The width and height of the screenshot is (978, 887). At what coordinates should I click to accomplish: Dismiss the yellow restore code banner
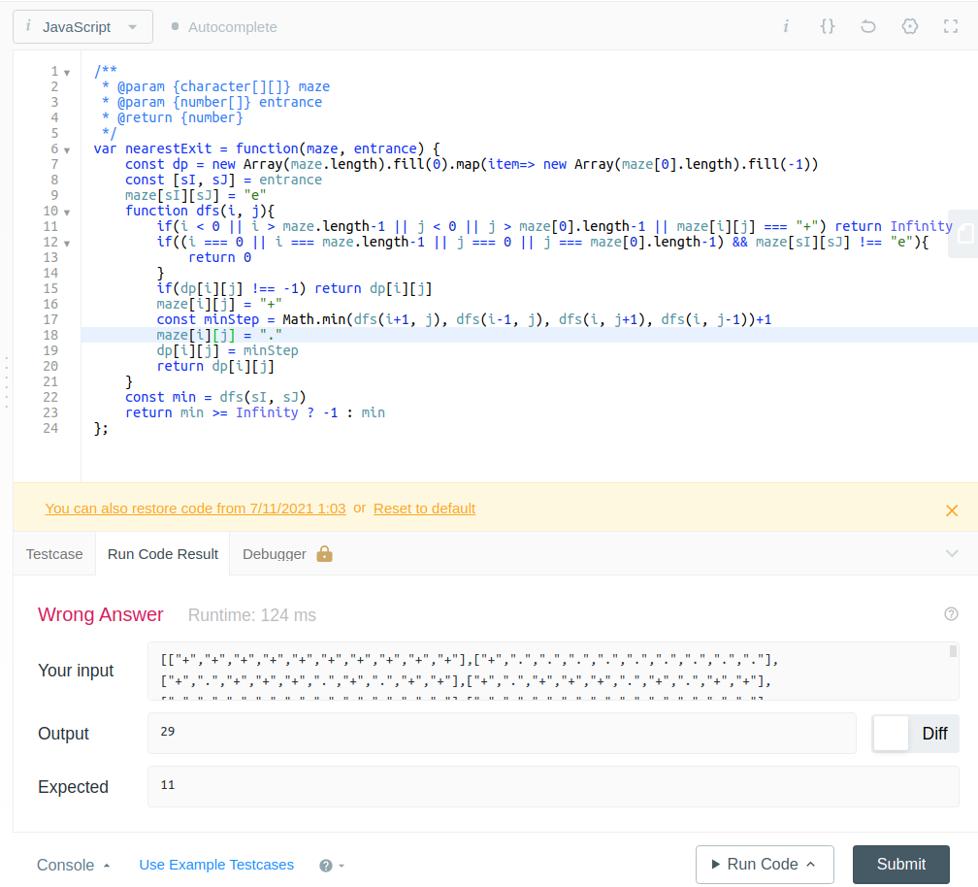951,510
